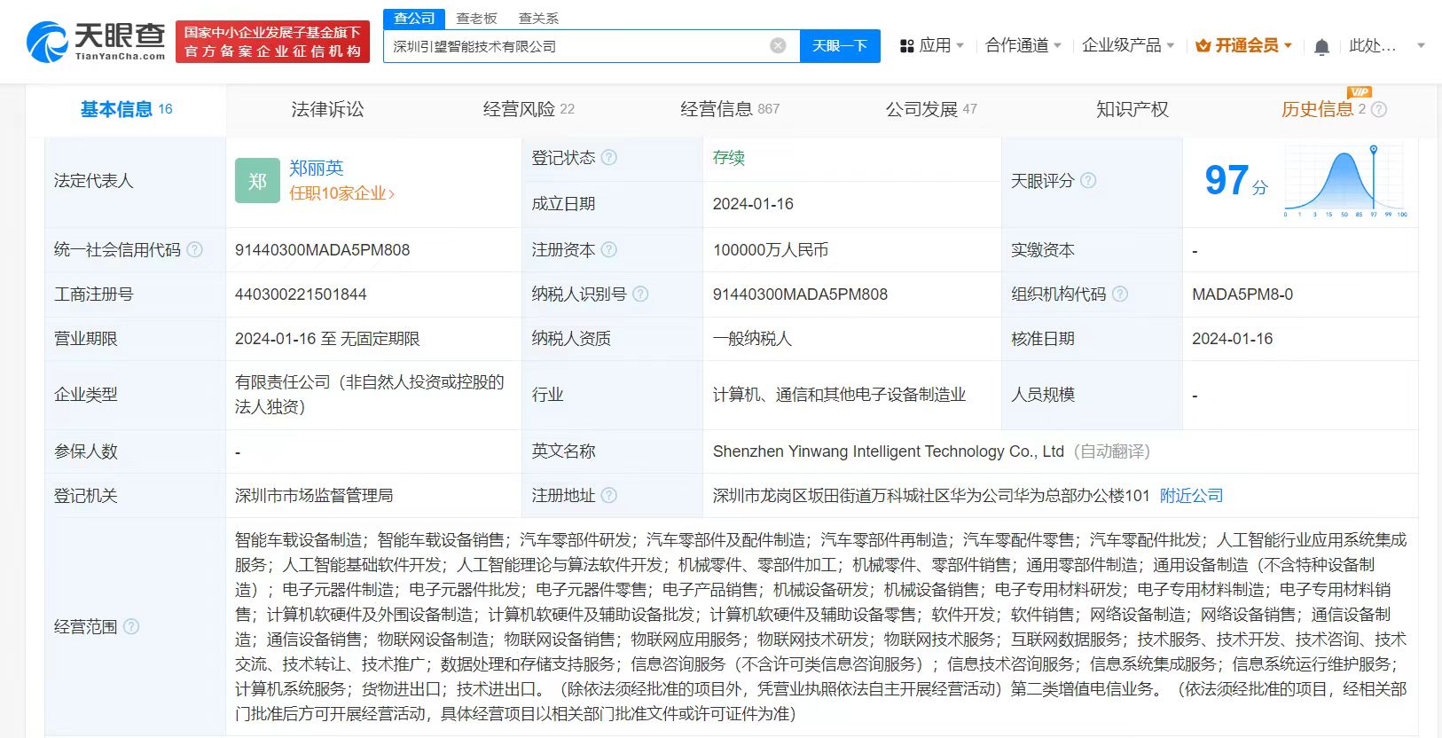1442x738 pixels.
Task: Open help icon next to 登记状态
Action: coord(609,158)
